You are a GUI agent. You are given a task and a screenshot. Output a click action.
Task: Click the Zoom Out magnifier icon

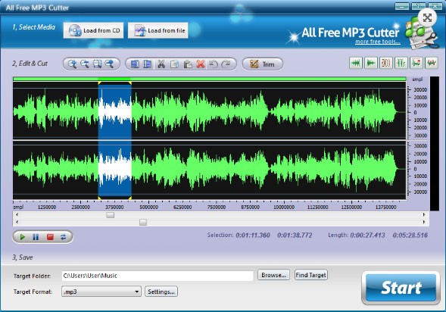tap(85, 64)
